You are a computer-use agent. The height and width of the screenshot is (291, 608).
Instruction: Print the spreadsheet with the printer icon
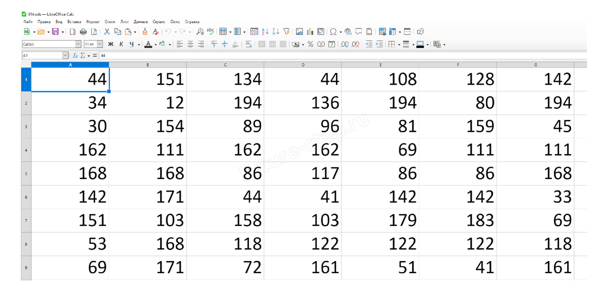83,31
